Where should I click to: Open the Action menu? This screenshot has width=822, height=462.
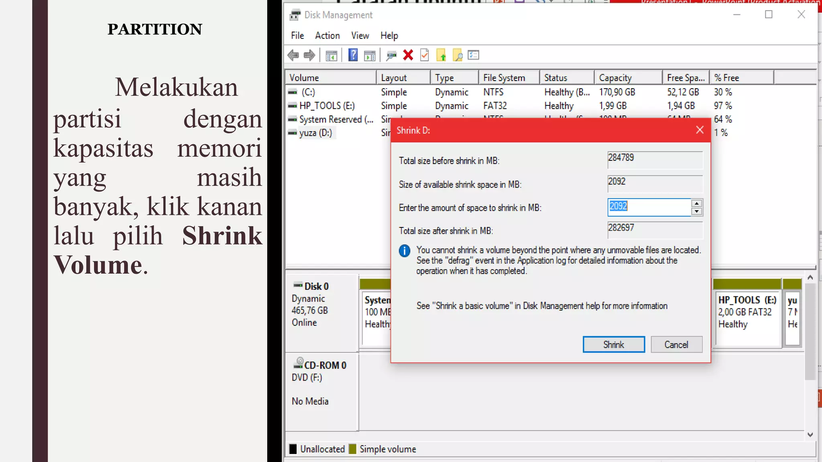tap(327, 36)
